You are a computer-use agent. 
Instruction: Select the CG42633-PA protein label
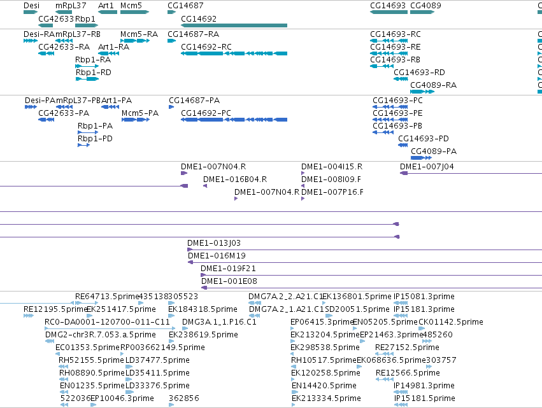coord(64,113)
